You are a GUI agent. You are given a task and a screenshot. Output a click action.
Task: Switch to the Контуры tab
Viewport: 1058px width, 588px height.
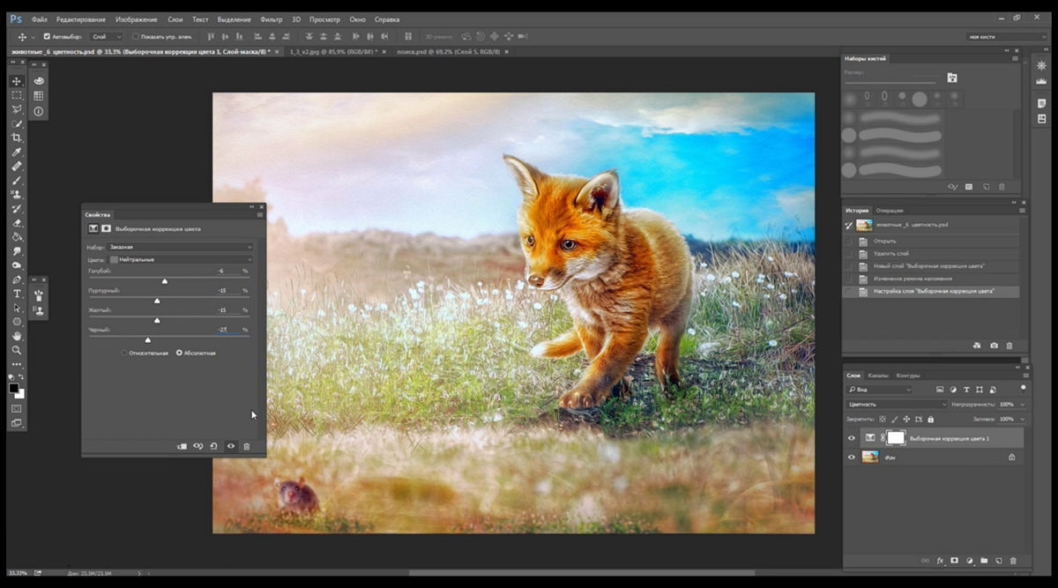[908, 375]
